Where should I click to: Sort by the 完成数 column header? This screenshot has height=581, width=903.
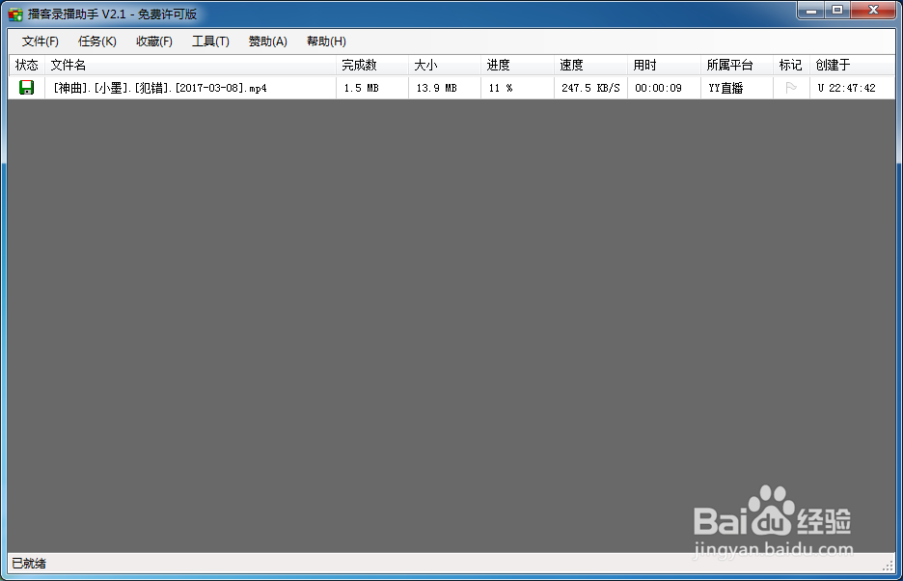click(x=372, y=65)
